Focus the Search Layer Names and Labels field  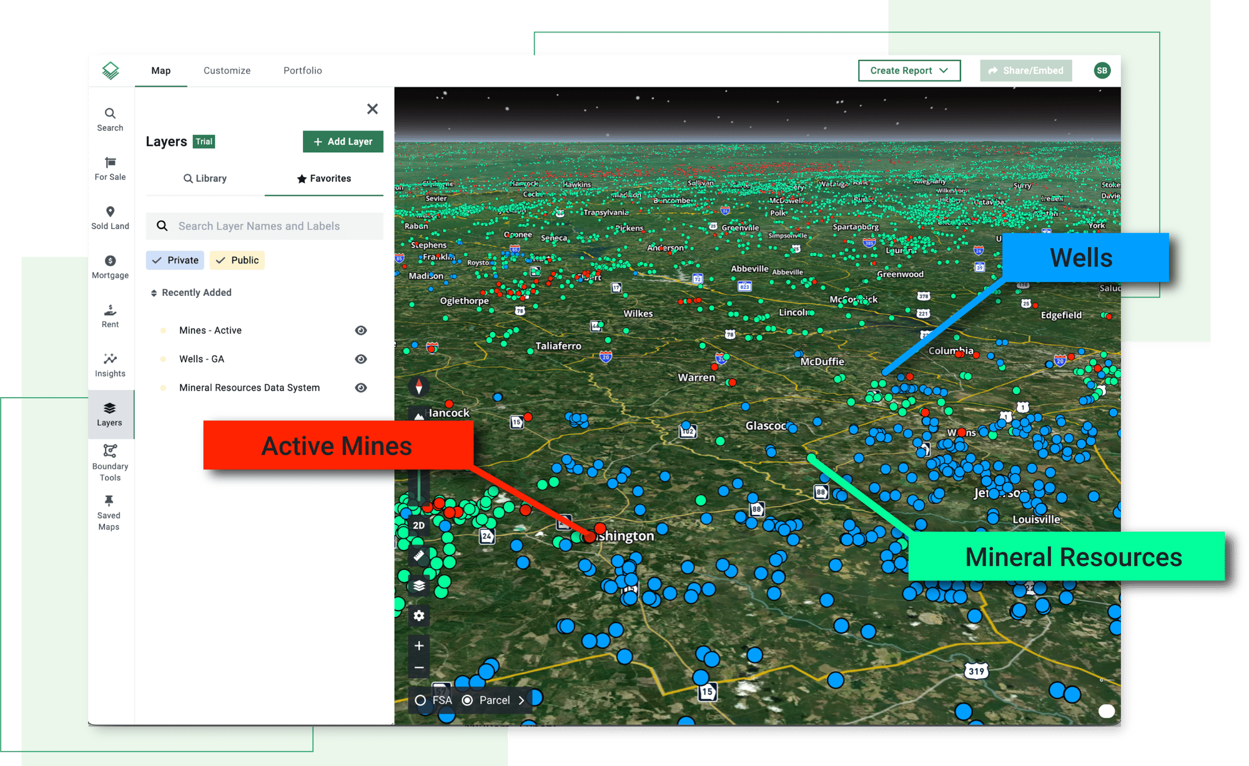pyautogui.click(x=265, y=226)
